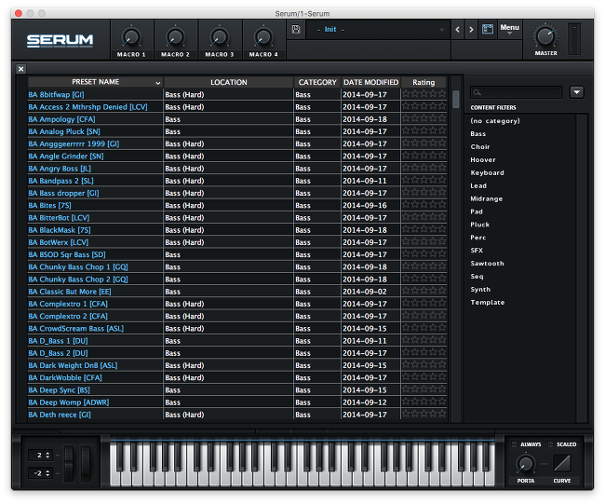
Task: Open the search options dropdown arrow
Action: (576, 92)
